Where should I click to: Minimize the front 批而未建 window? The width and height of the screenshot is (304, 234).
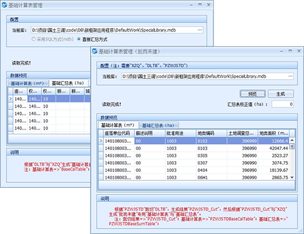[282, 51]
